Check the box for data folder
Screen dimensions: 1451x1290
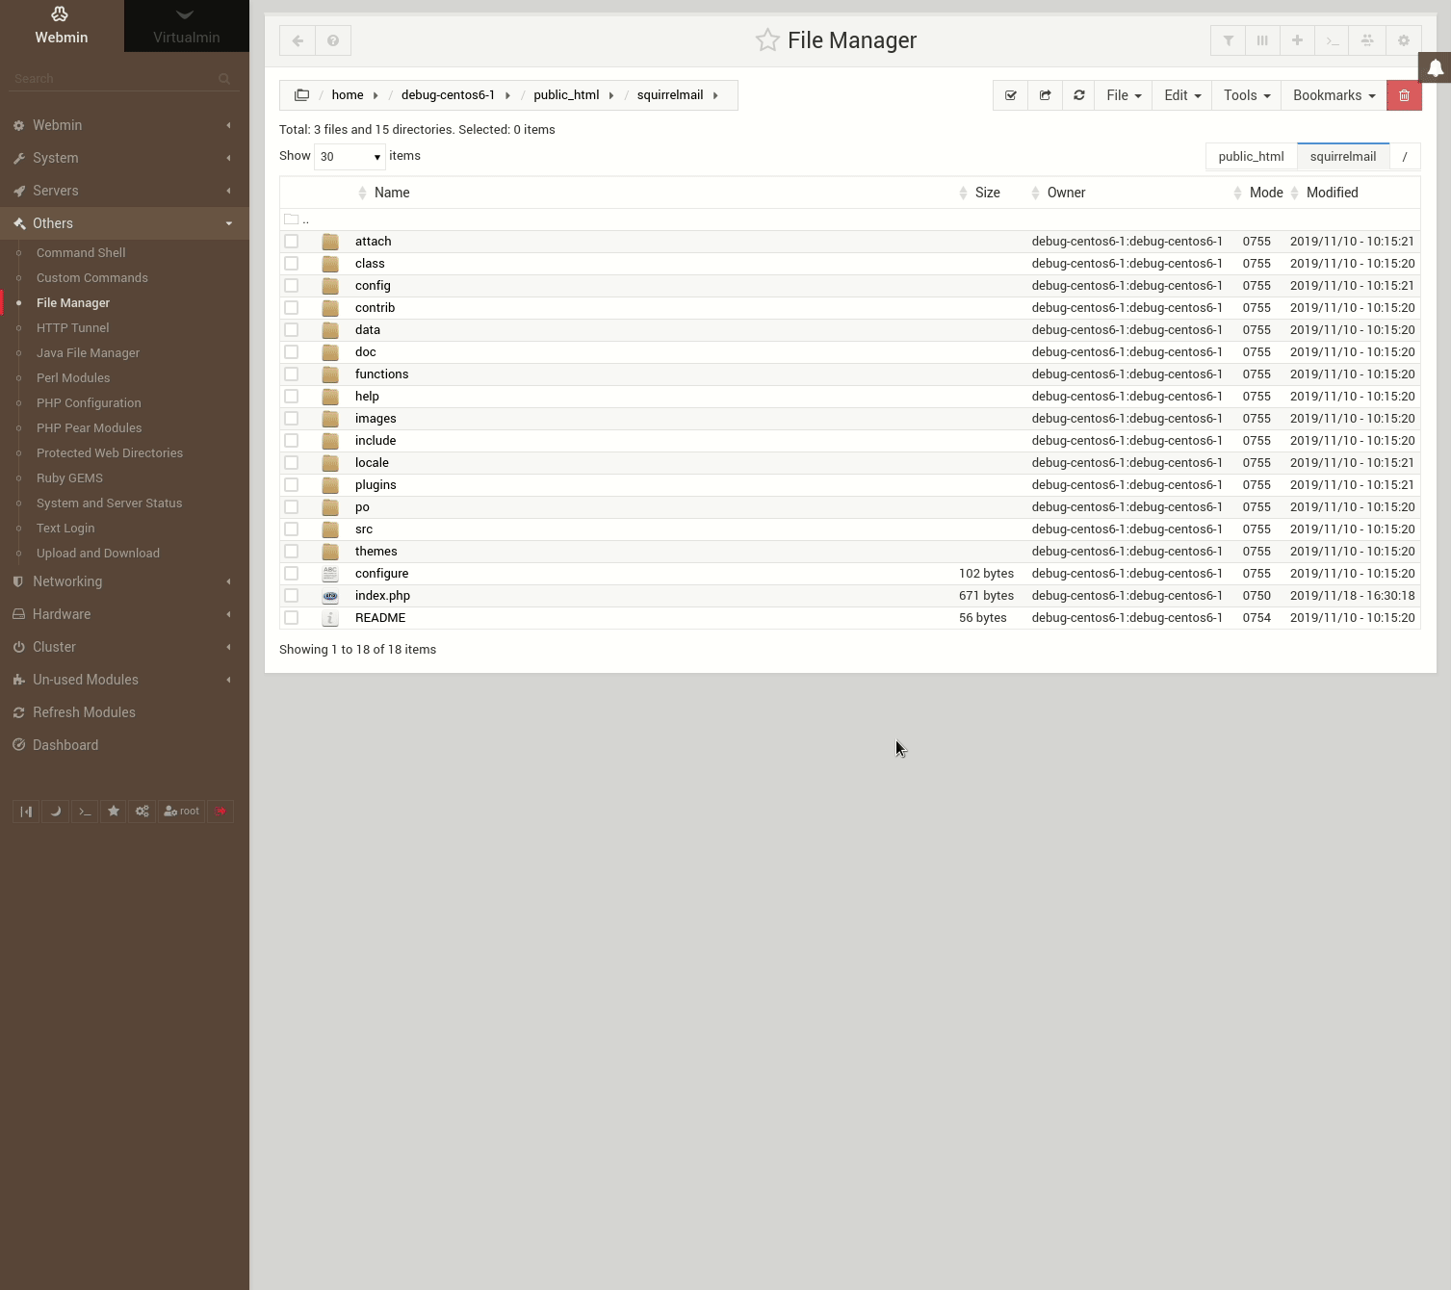(x=292, y=330)
